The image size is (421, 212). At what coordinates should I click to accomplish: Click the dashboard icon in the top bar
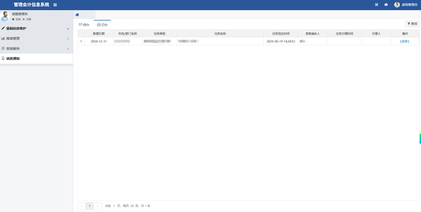coord(386,5)
